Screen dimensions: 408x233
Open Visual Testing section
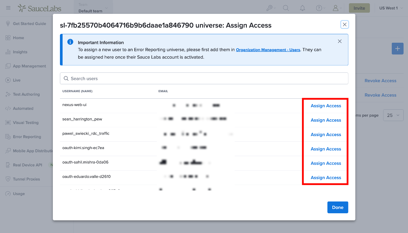coord(26,123)
